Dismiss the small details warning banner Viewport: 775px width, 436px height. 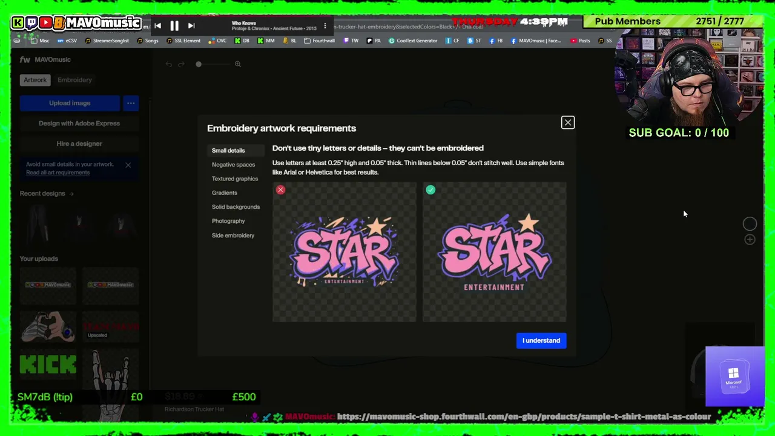tap(128, 165)
